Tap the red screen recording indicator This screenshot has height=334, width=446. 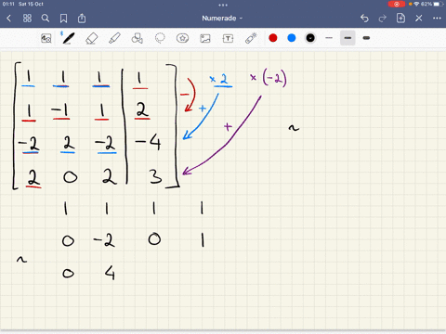[x=397, y=4]
